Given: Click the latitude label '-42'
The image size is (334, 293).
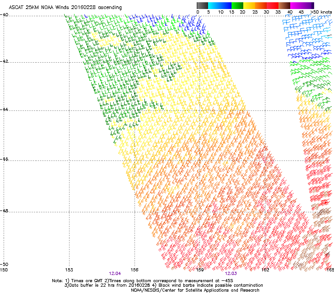Looking at the screenshot, I should [4, 61].
